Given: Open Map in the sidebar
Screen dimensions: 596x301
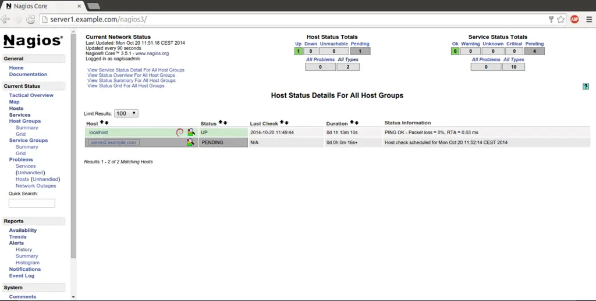Looking at the screenshot, I should point(14,102).
